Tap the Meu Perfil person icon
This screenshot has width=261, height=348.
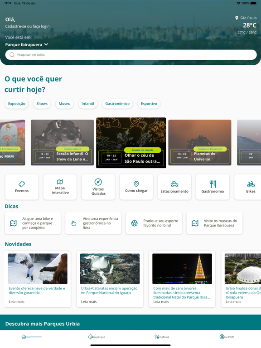click(222, 337)
